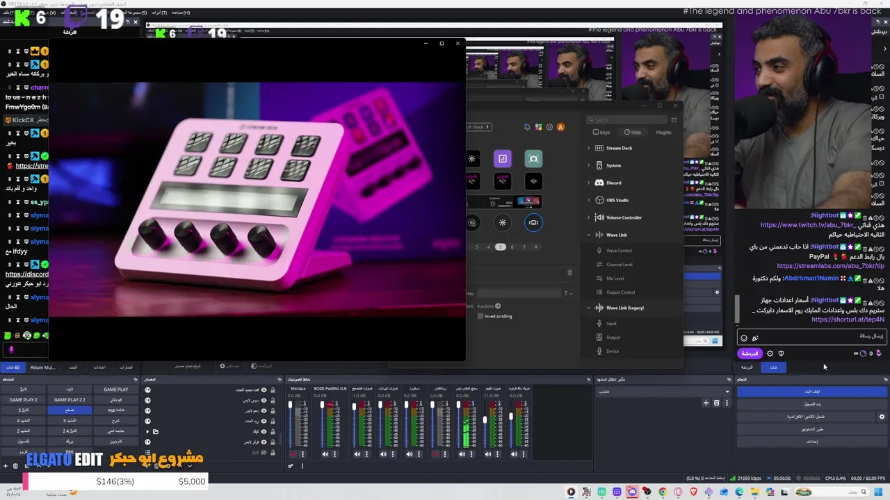This screenshot has width=890, height=500.
Task: Switch to the Dials tab
Action: (632, 132)
